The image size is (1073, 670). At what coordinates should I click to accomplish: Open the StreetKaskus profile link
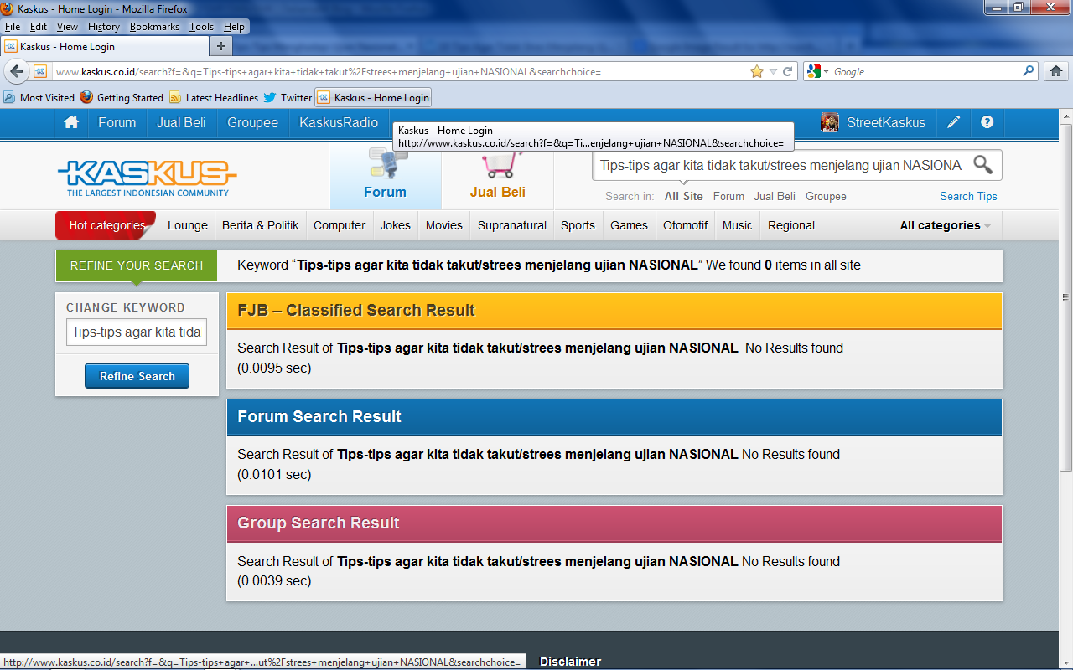coord(886,122)
